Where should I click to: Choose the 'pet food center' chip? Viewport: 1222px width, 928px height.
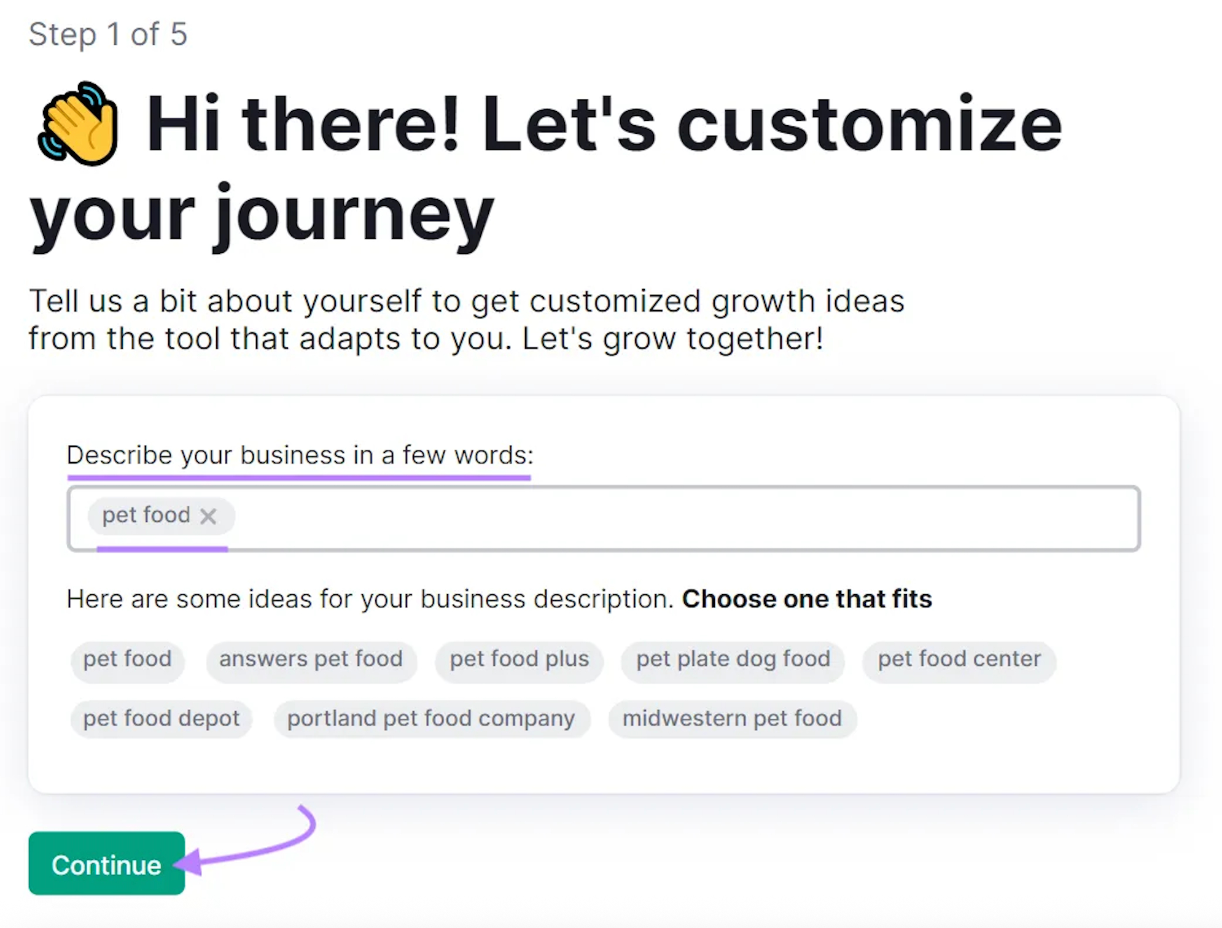959,659
